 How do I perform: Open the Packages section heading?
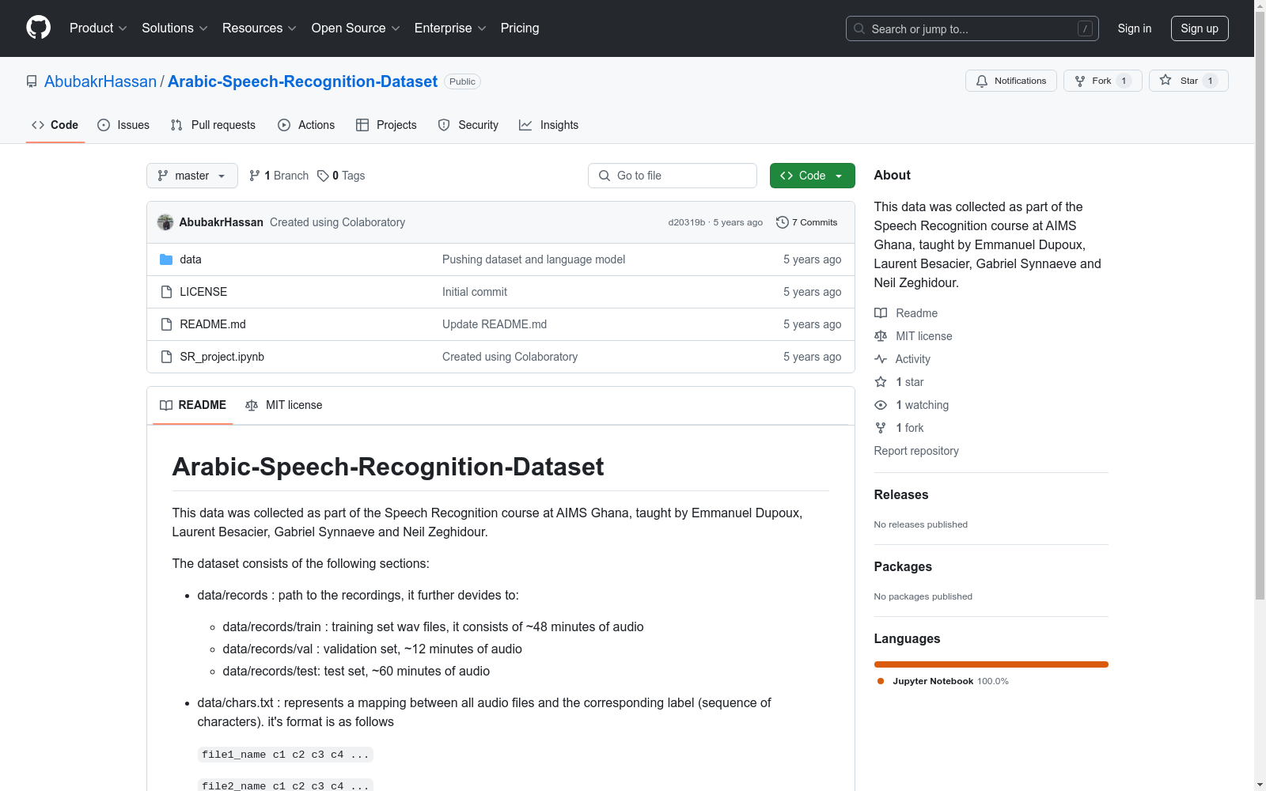pos(903,566)
